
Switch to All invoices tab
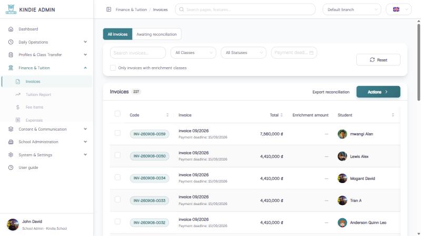117,34
